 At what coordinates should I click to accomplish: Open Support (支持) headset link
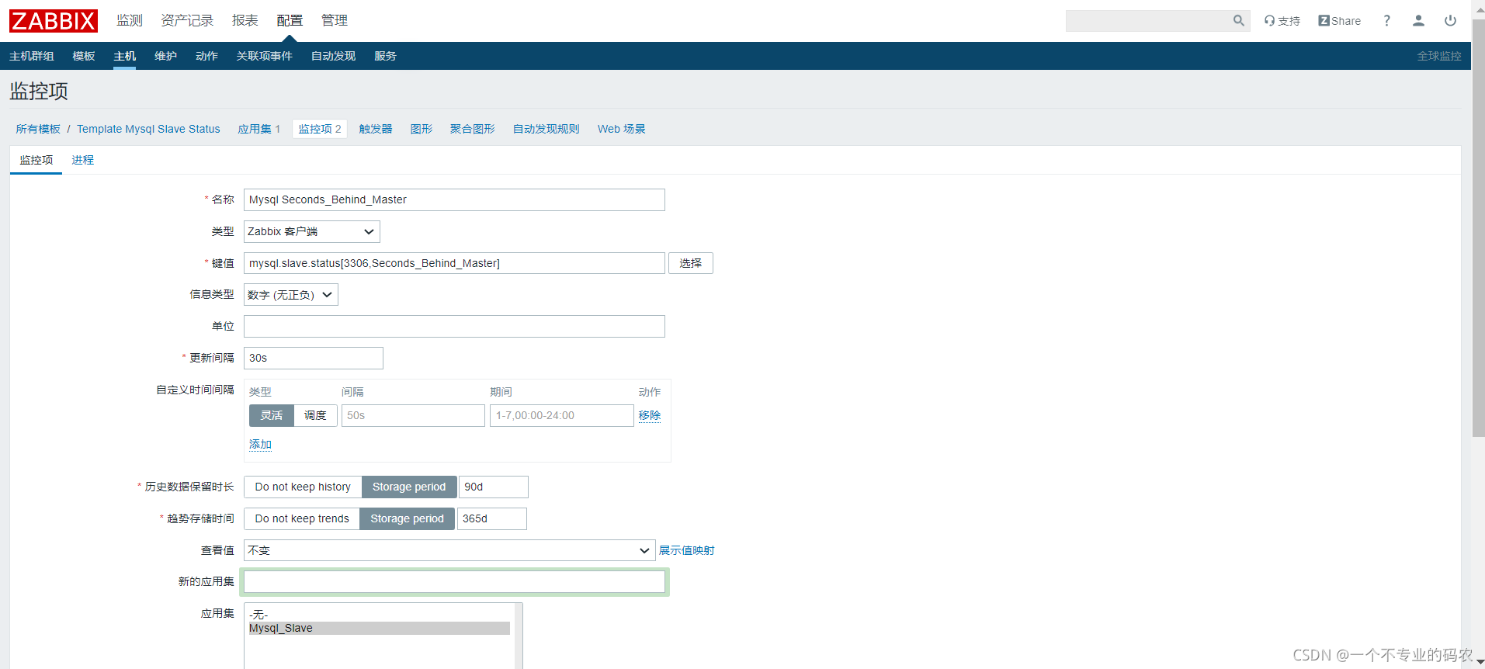coord(1282,21)
